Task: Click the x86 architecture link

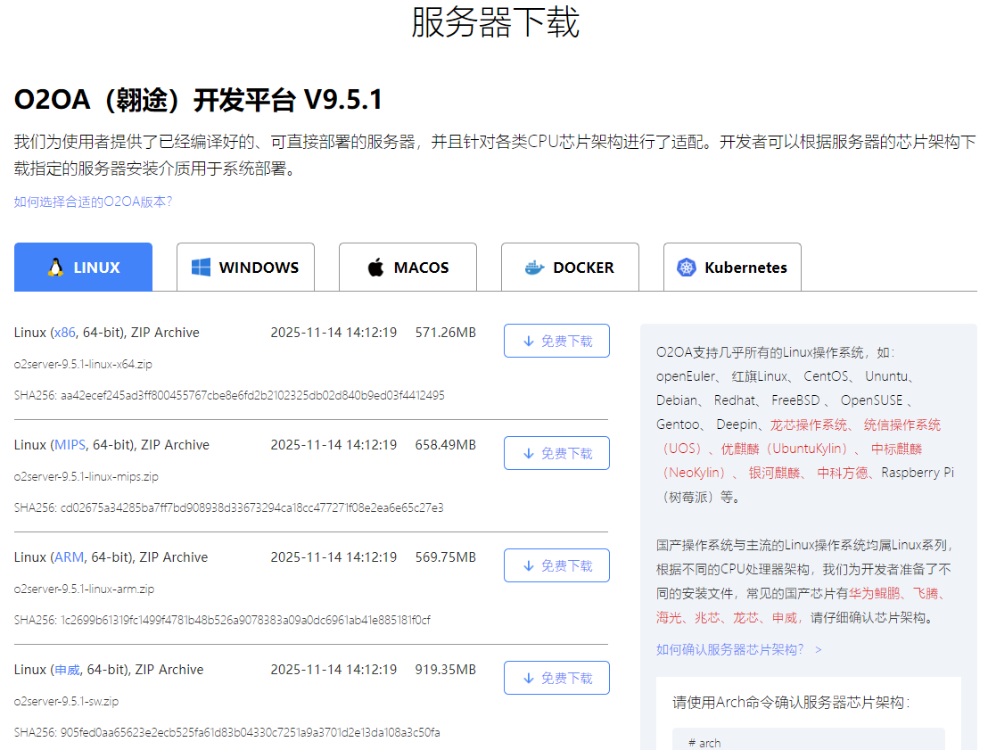Action: 64,333
